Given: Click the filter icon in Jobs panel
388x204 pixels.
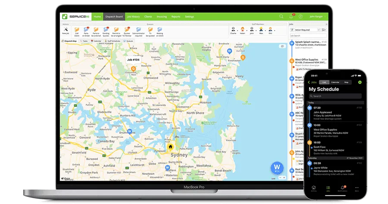Looking at the screenshot, I should [291, 30].
